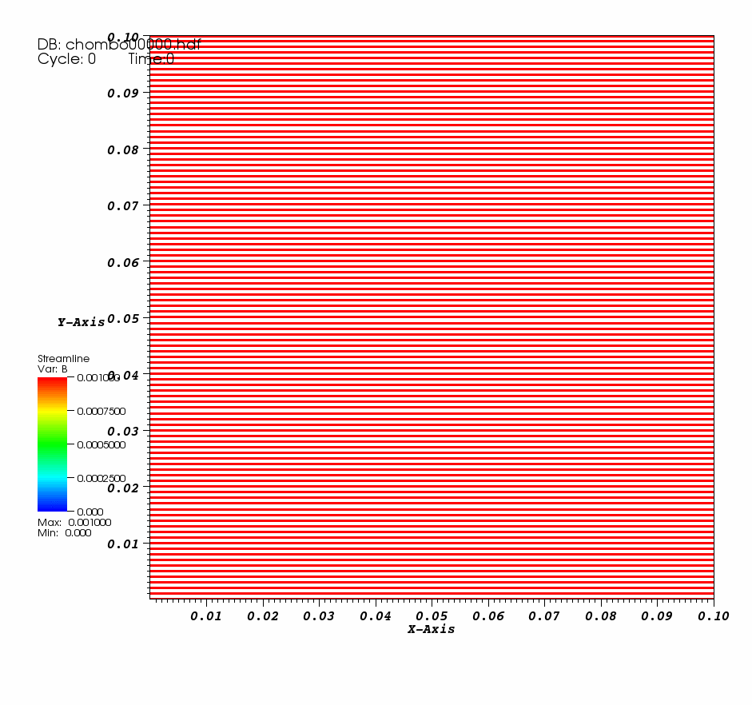
Task: Click the 'Max: 0.001000' legend text
Action: (x=74, y=522)
